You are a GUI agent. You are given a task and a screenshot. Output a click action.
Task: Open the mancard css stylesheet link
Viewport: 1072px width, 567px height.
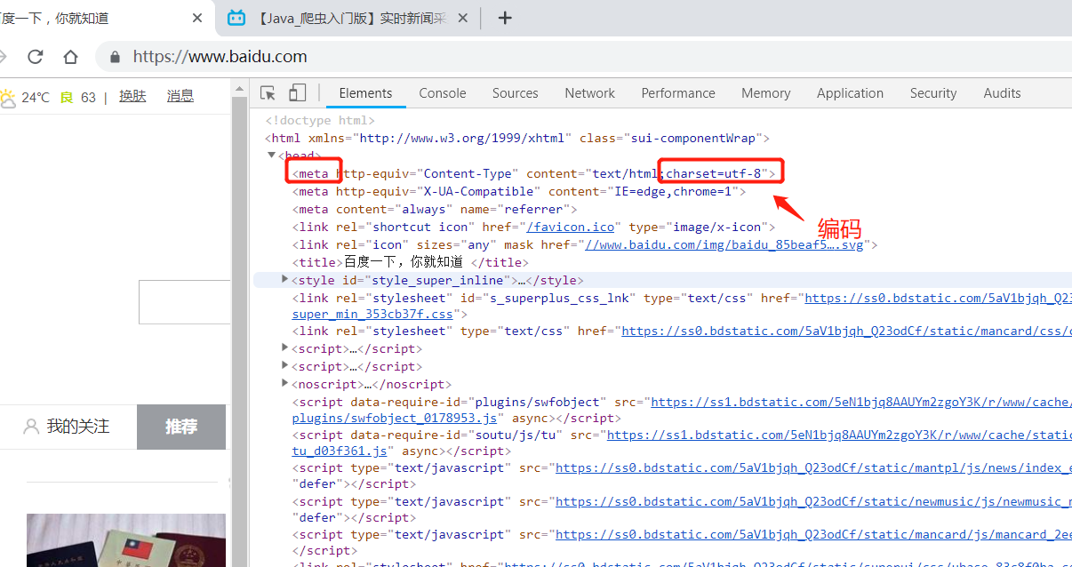(x=846, y=331)
